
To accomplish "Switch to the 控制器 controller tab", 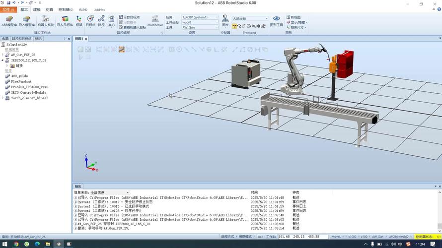I will point(66,9).
